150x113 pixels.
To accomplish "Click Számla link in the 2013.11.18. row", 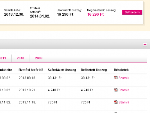I will [x=124, y=102].
